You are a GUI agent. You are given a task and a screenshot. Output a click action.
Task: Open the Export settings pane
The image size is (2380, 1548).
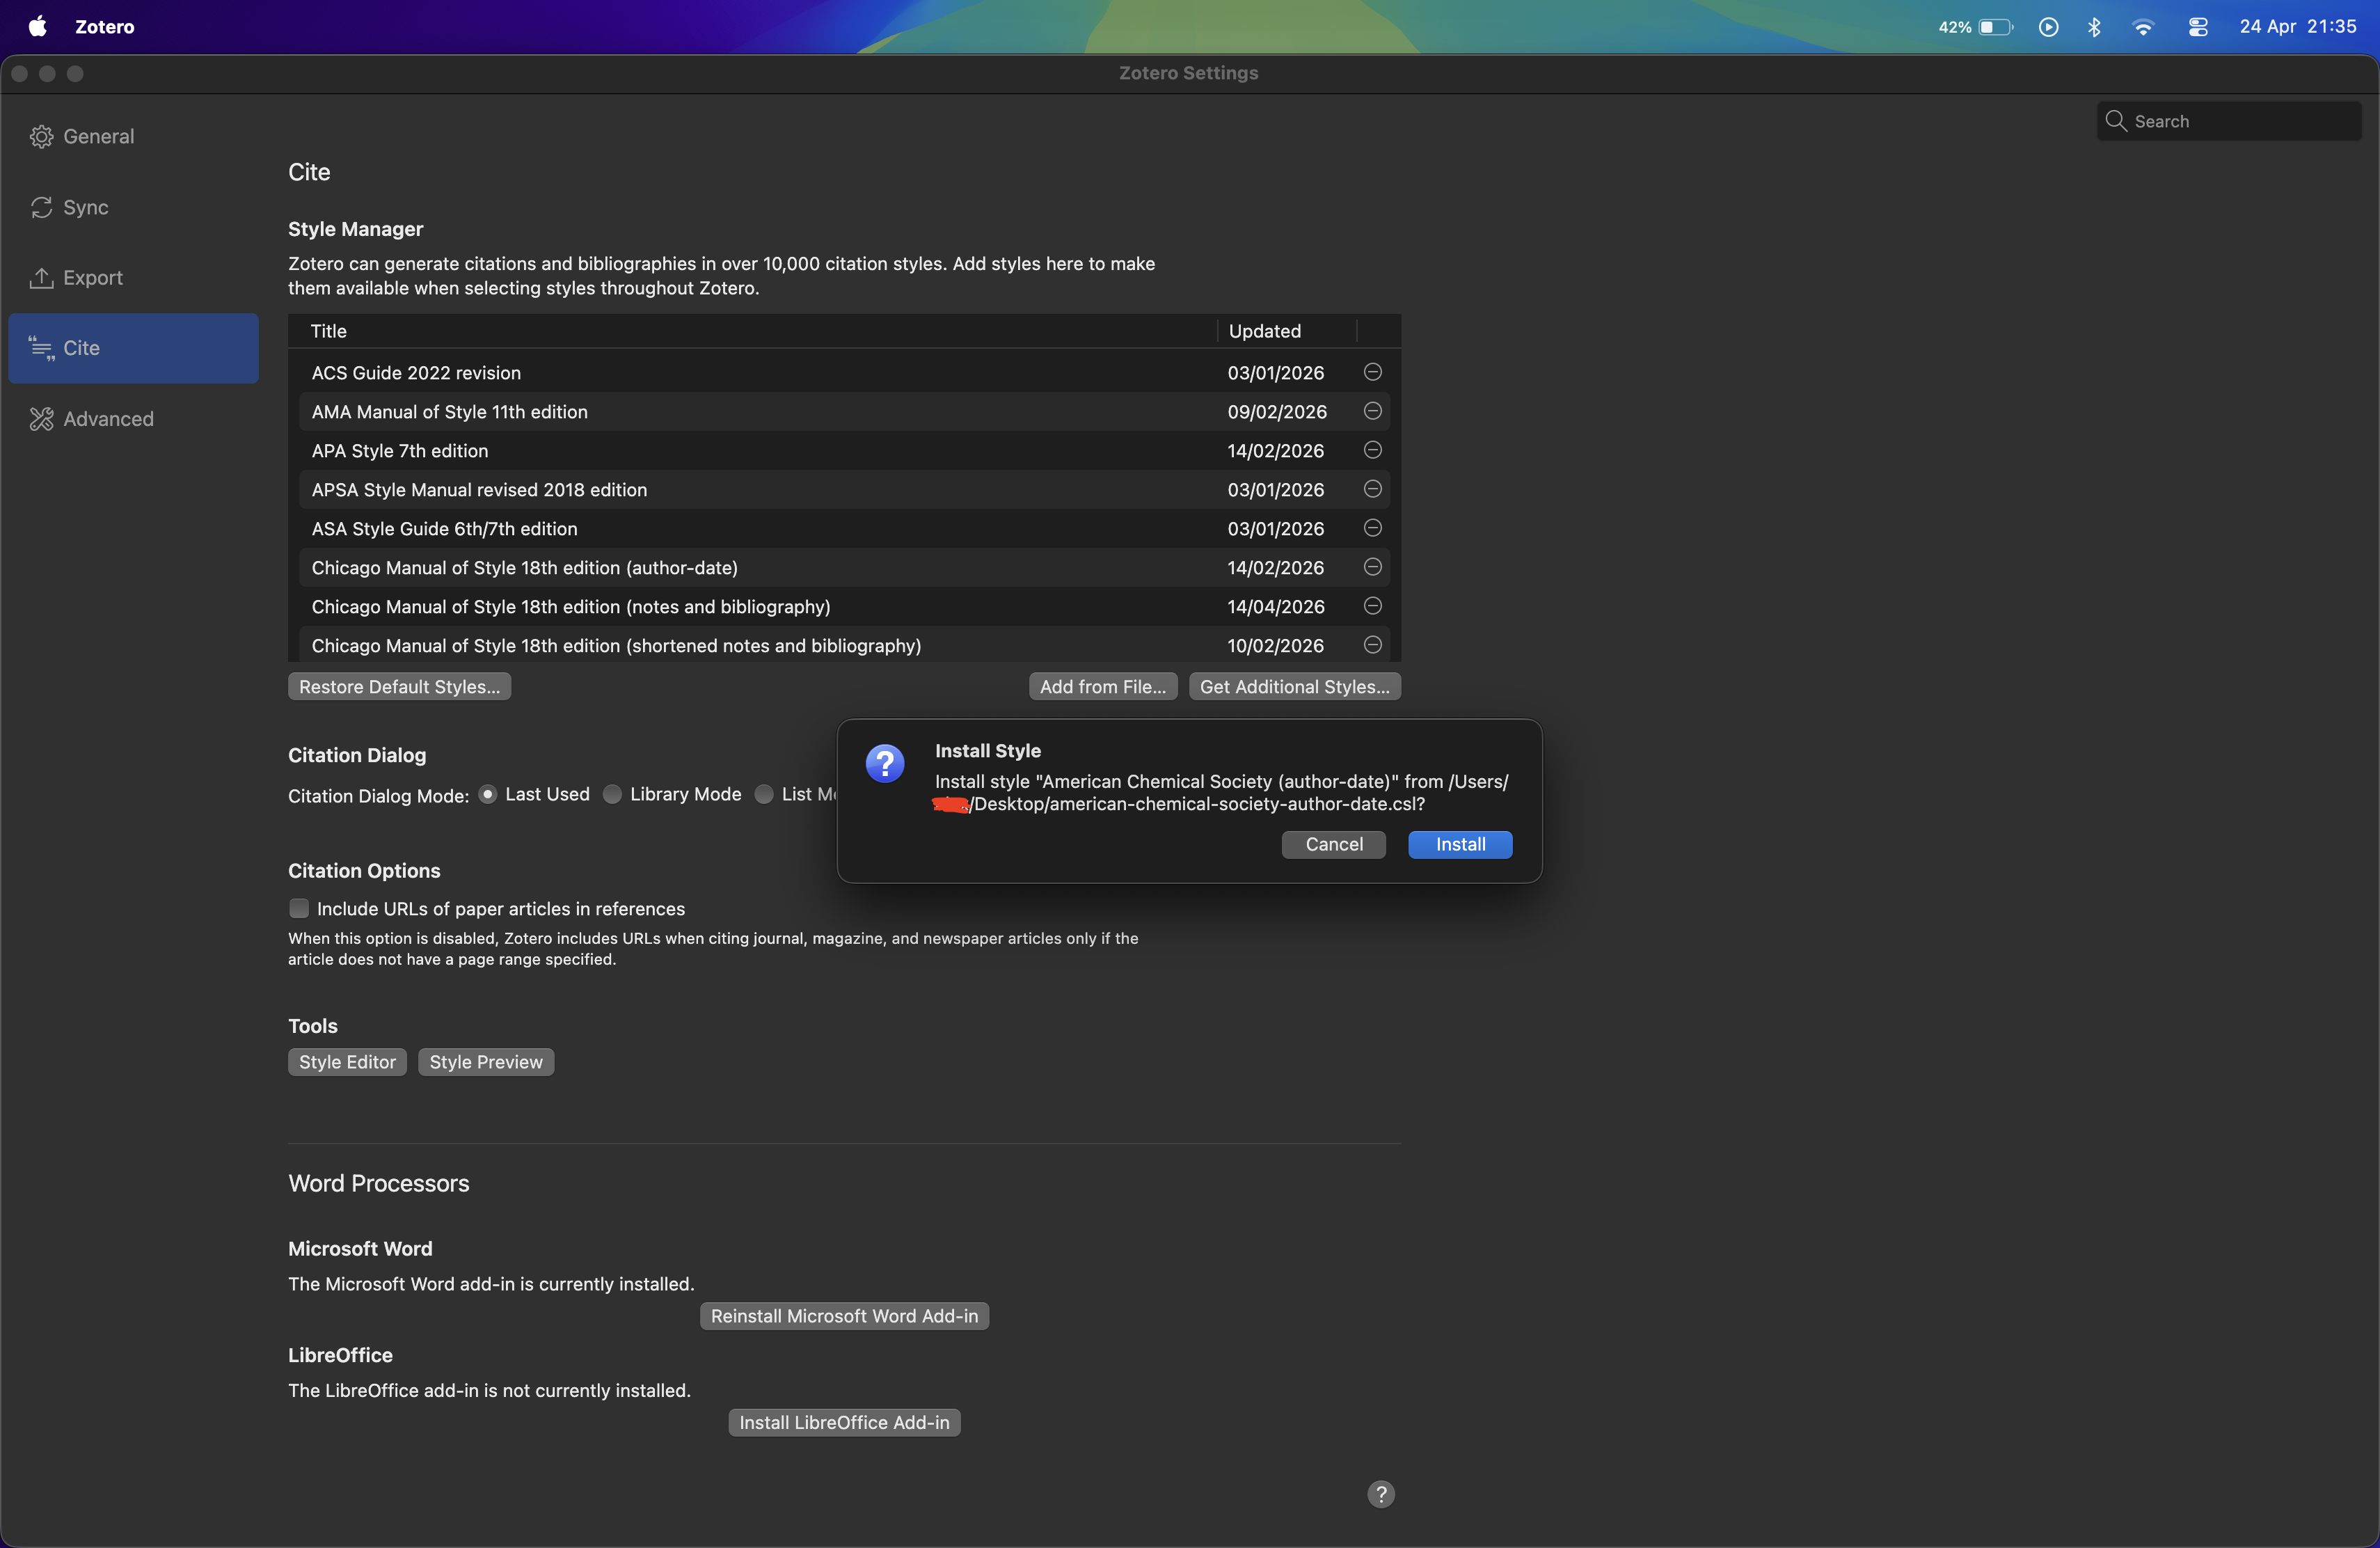click(x=92, y=278)
